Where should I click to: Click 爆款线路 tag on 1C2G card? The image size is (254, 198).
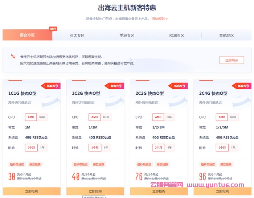99,164
